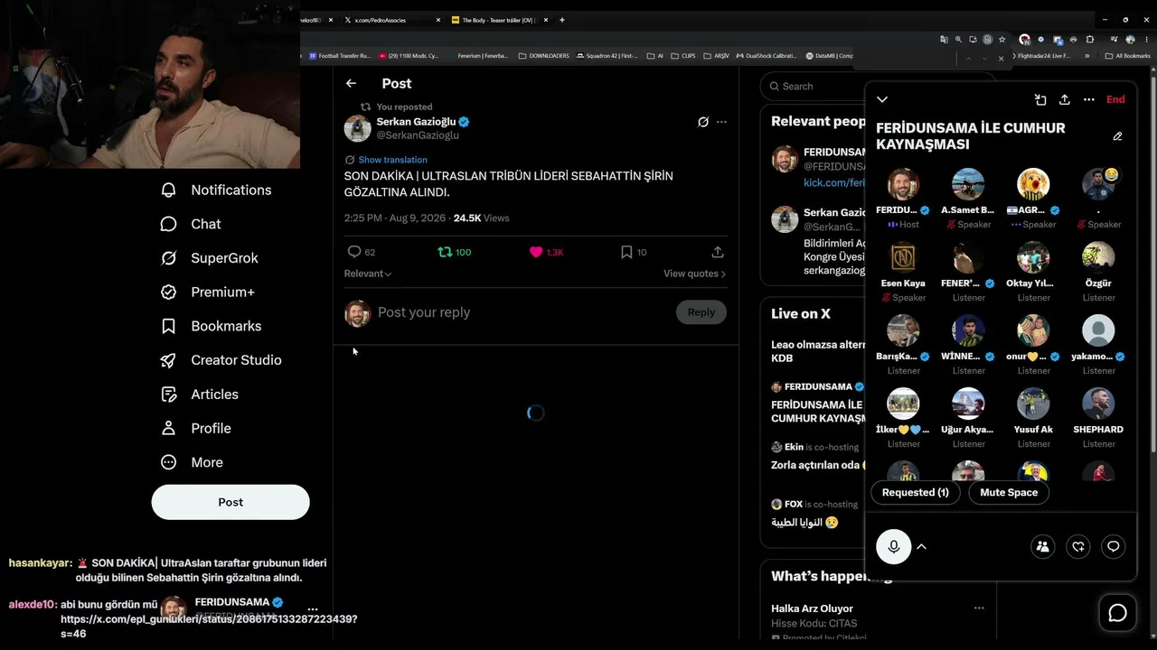Open the Space comments bubble icon
This screenshot has height=650, width=1157.
click(x=1114, y=546)
